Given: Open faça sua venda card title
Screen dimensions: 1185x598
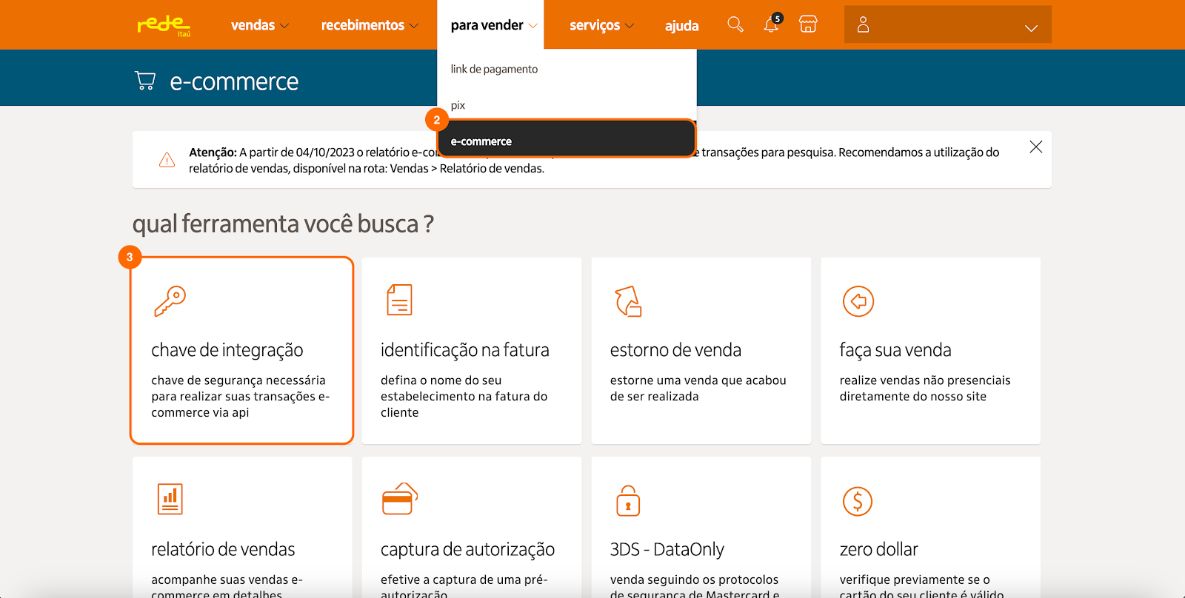Looking at the screenshot, I should pos(895,350).
